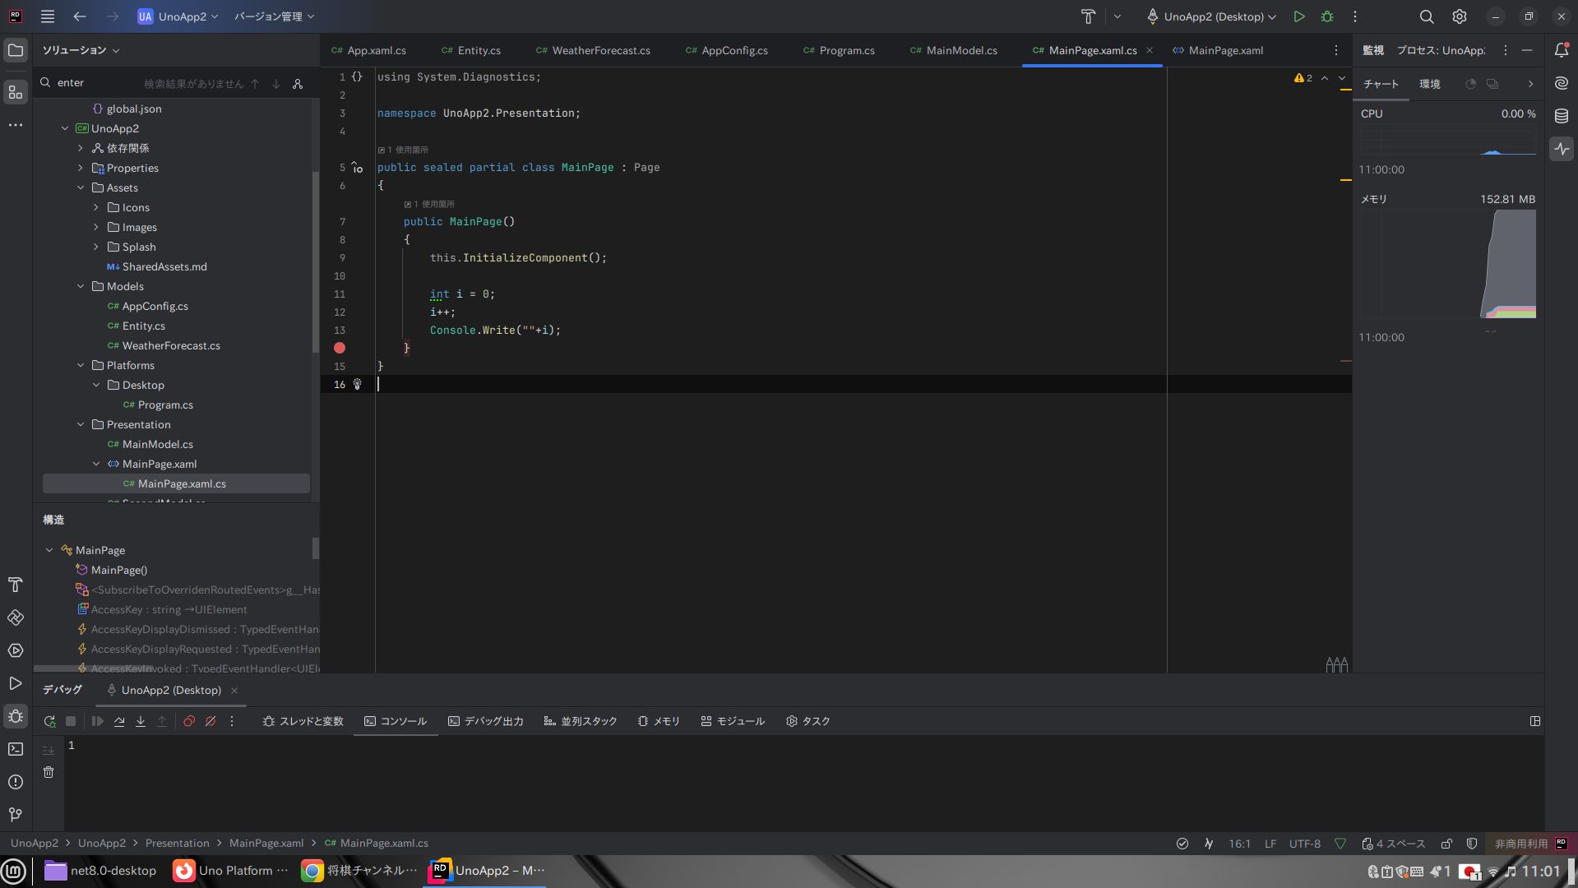Toggle file read-only lock icon in status bar
The image size is (1578, 888).
(1447, 844)
